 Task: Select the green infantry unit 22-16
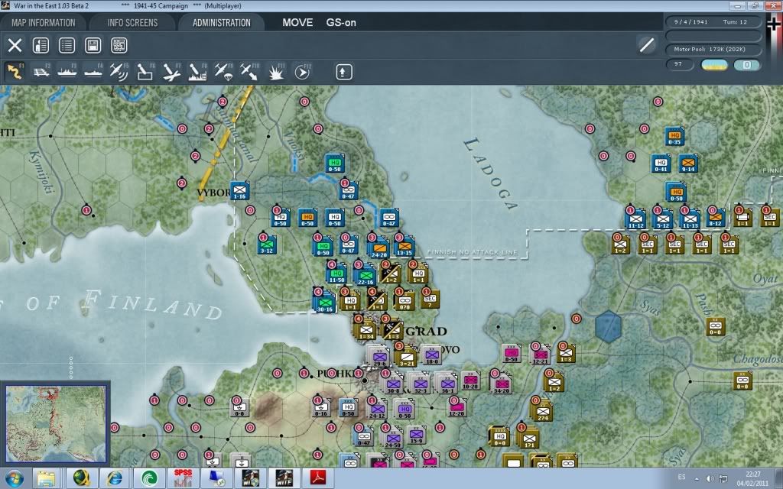pyautogui.click(x=365, y=275)
